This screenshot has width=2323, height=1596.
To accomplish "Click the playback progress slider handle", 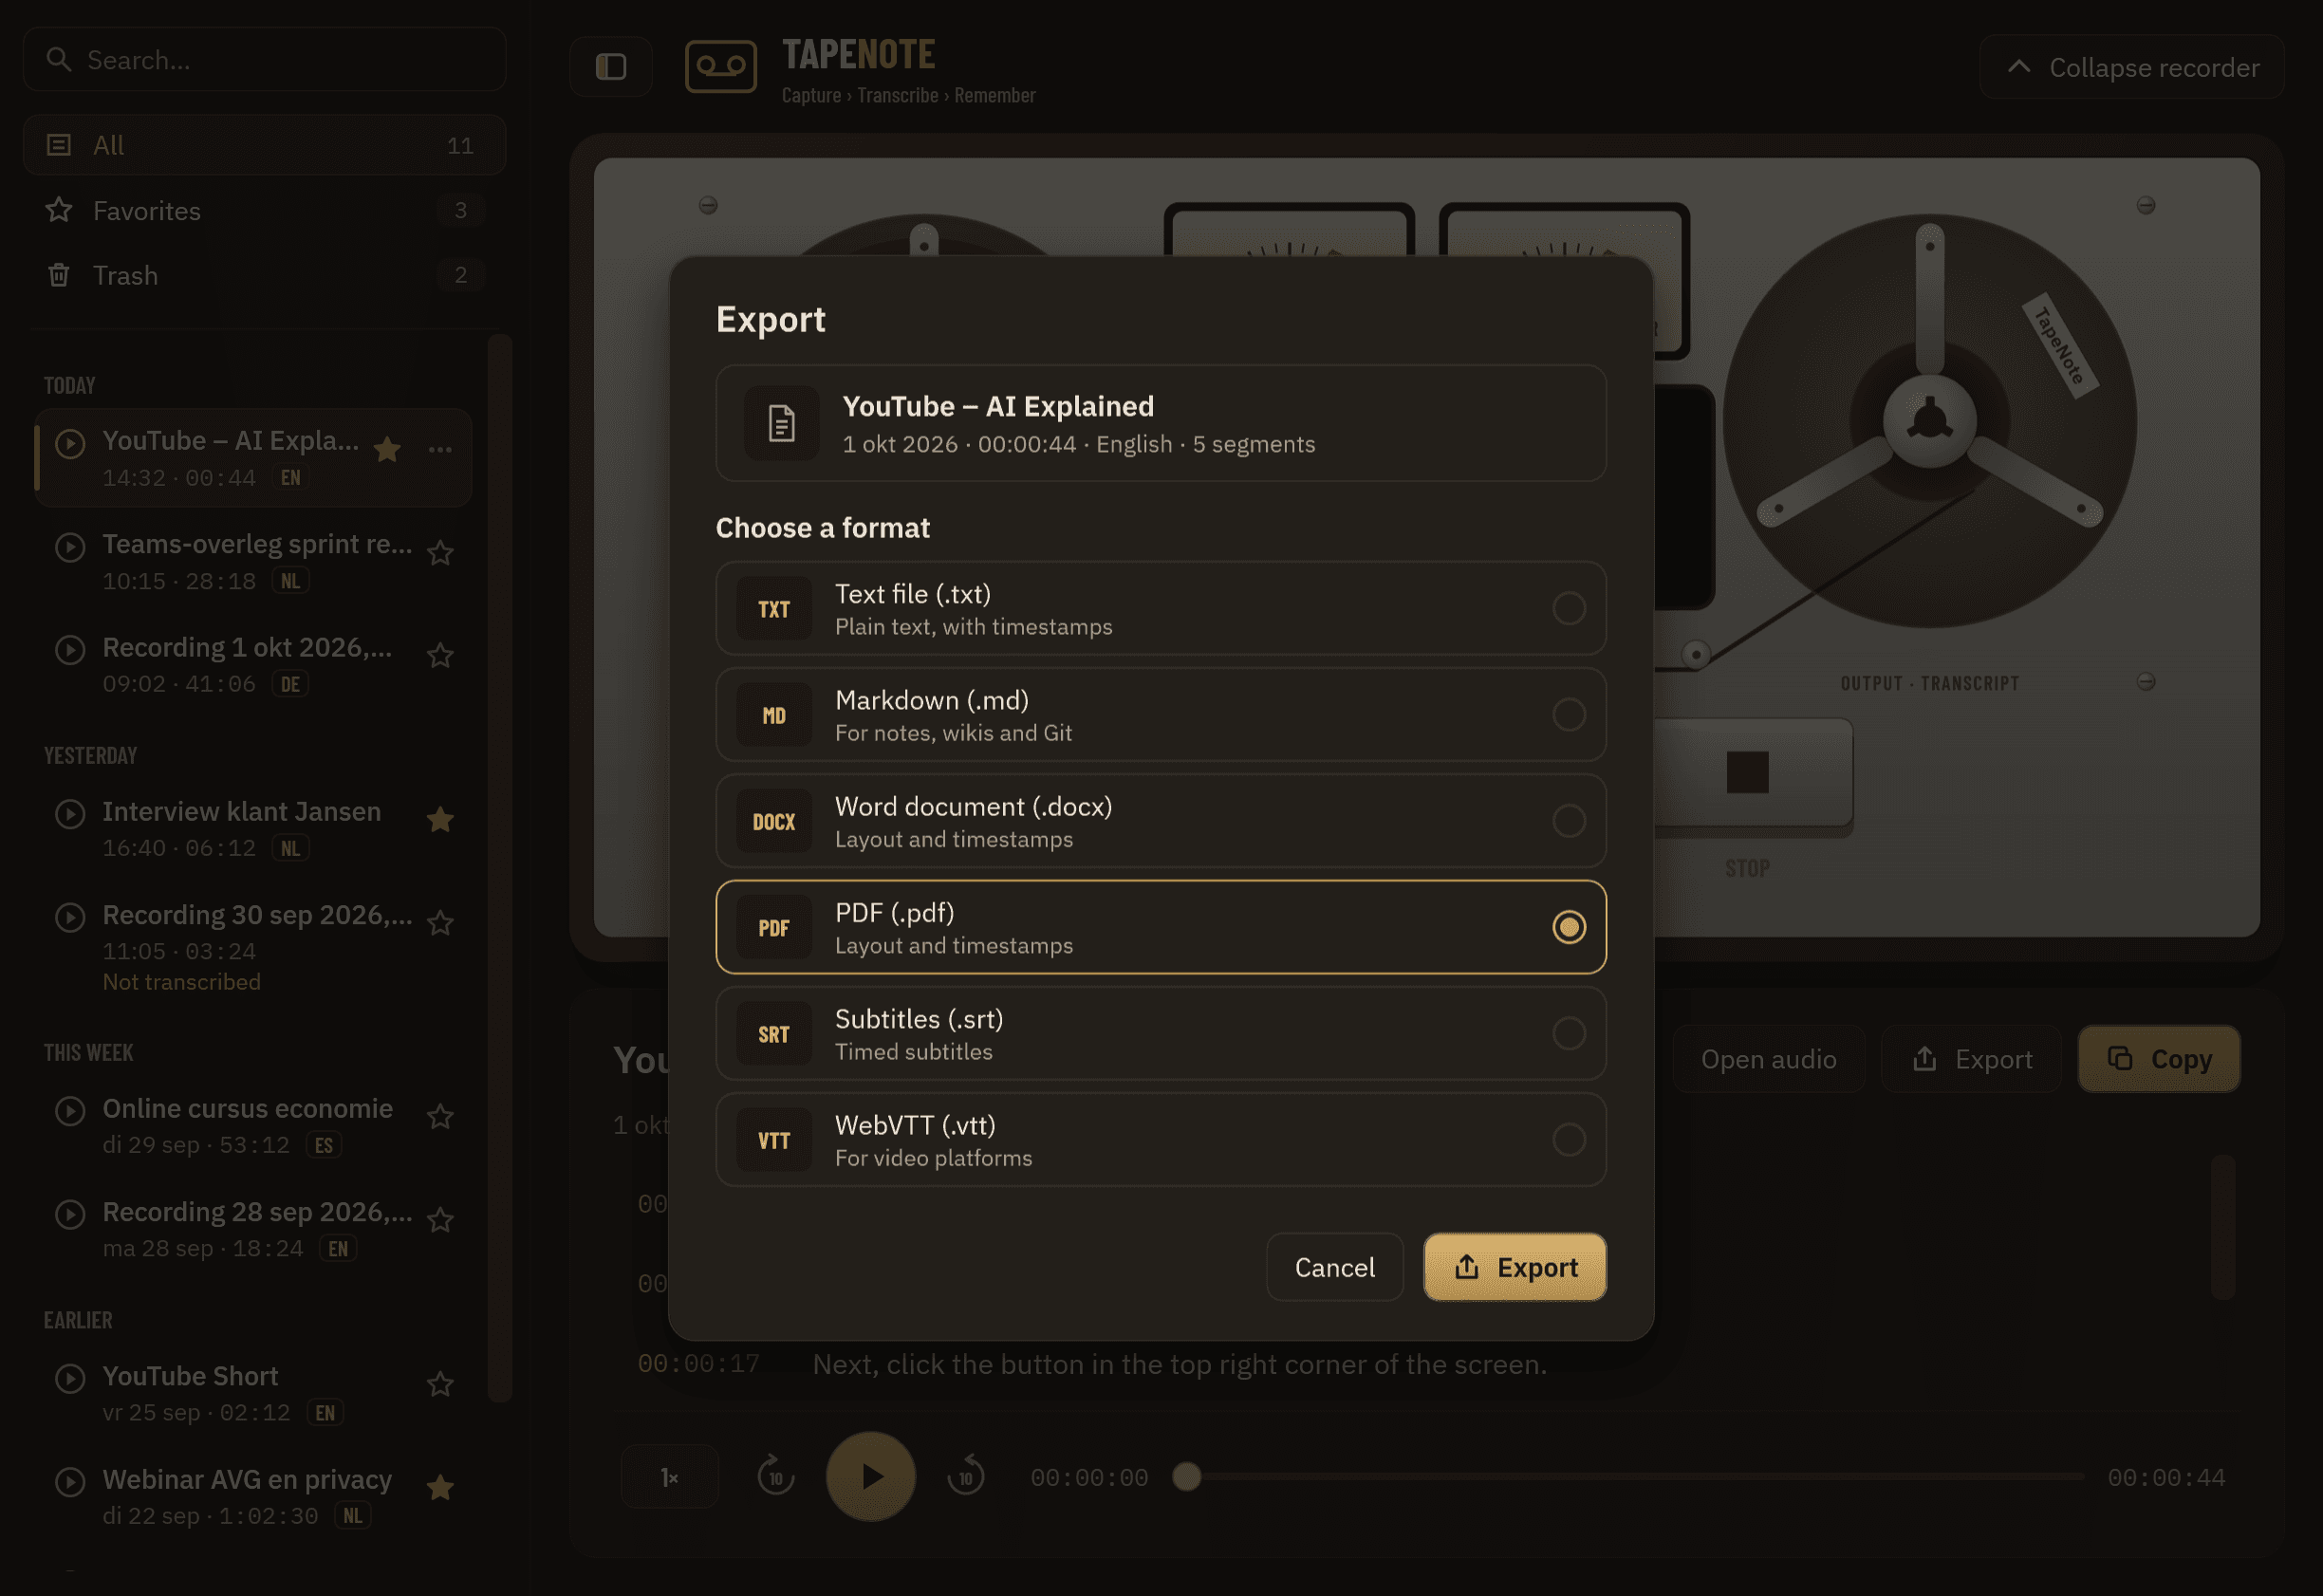I will 1186,1476.
